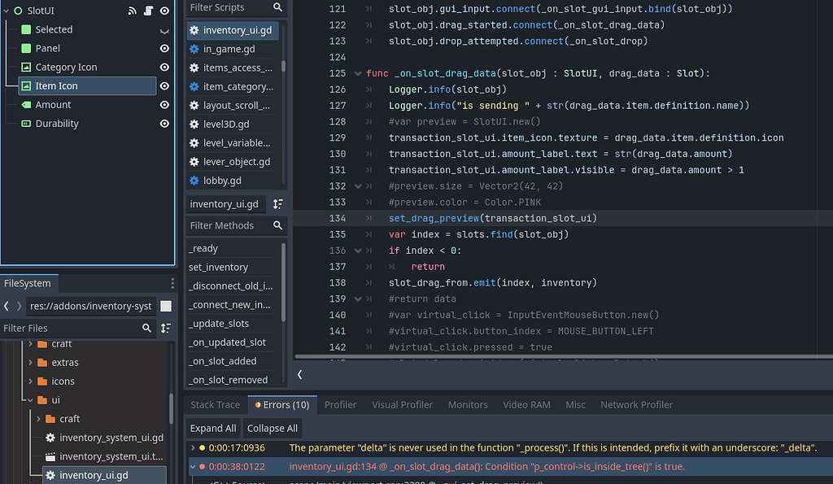
Task: Navigate back in FileSystem history
Action: (7, 306)
